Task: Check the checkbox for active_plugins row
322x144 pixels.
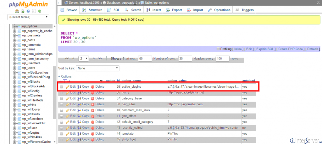Action: [x=62, y=87]
